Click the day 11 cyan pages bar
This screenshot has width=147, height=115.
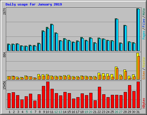(x=53, y=38)
